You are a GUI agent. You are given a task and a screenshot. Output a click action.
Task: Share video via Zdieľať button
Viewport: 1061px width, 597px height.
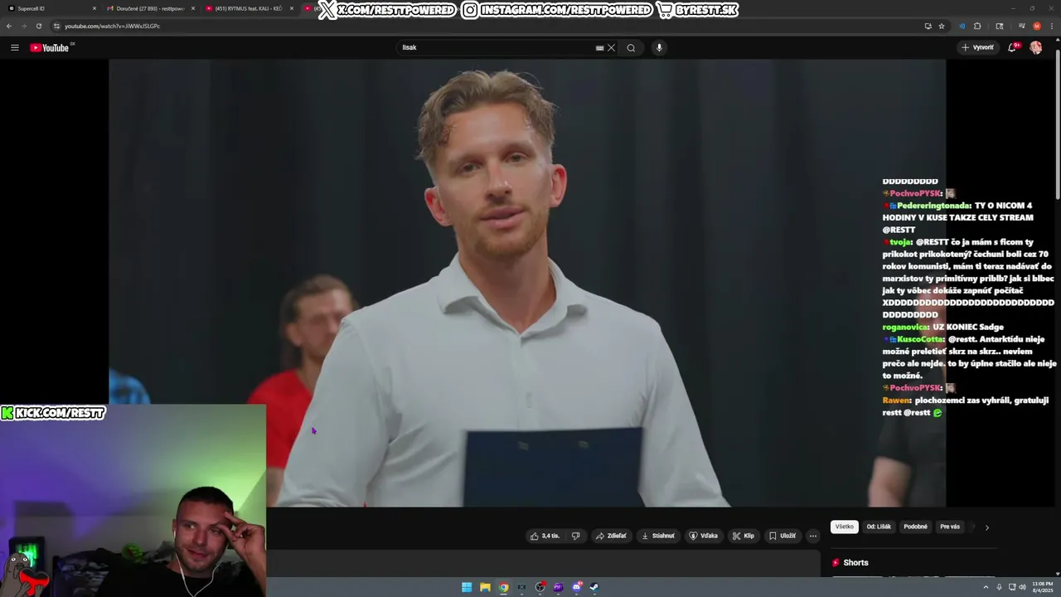[611, 536]
